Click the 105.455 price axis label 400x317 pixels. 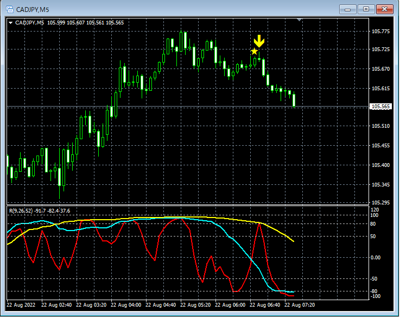click(x=380, y=146)
